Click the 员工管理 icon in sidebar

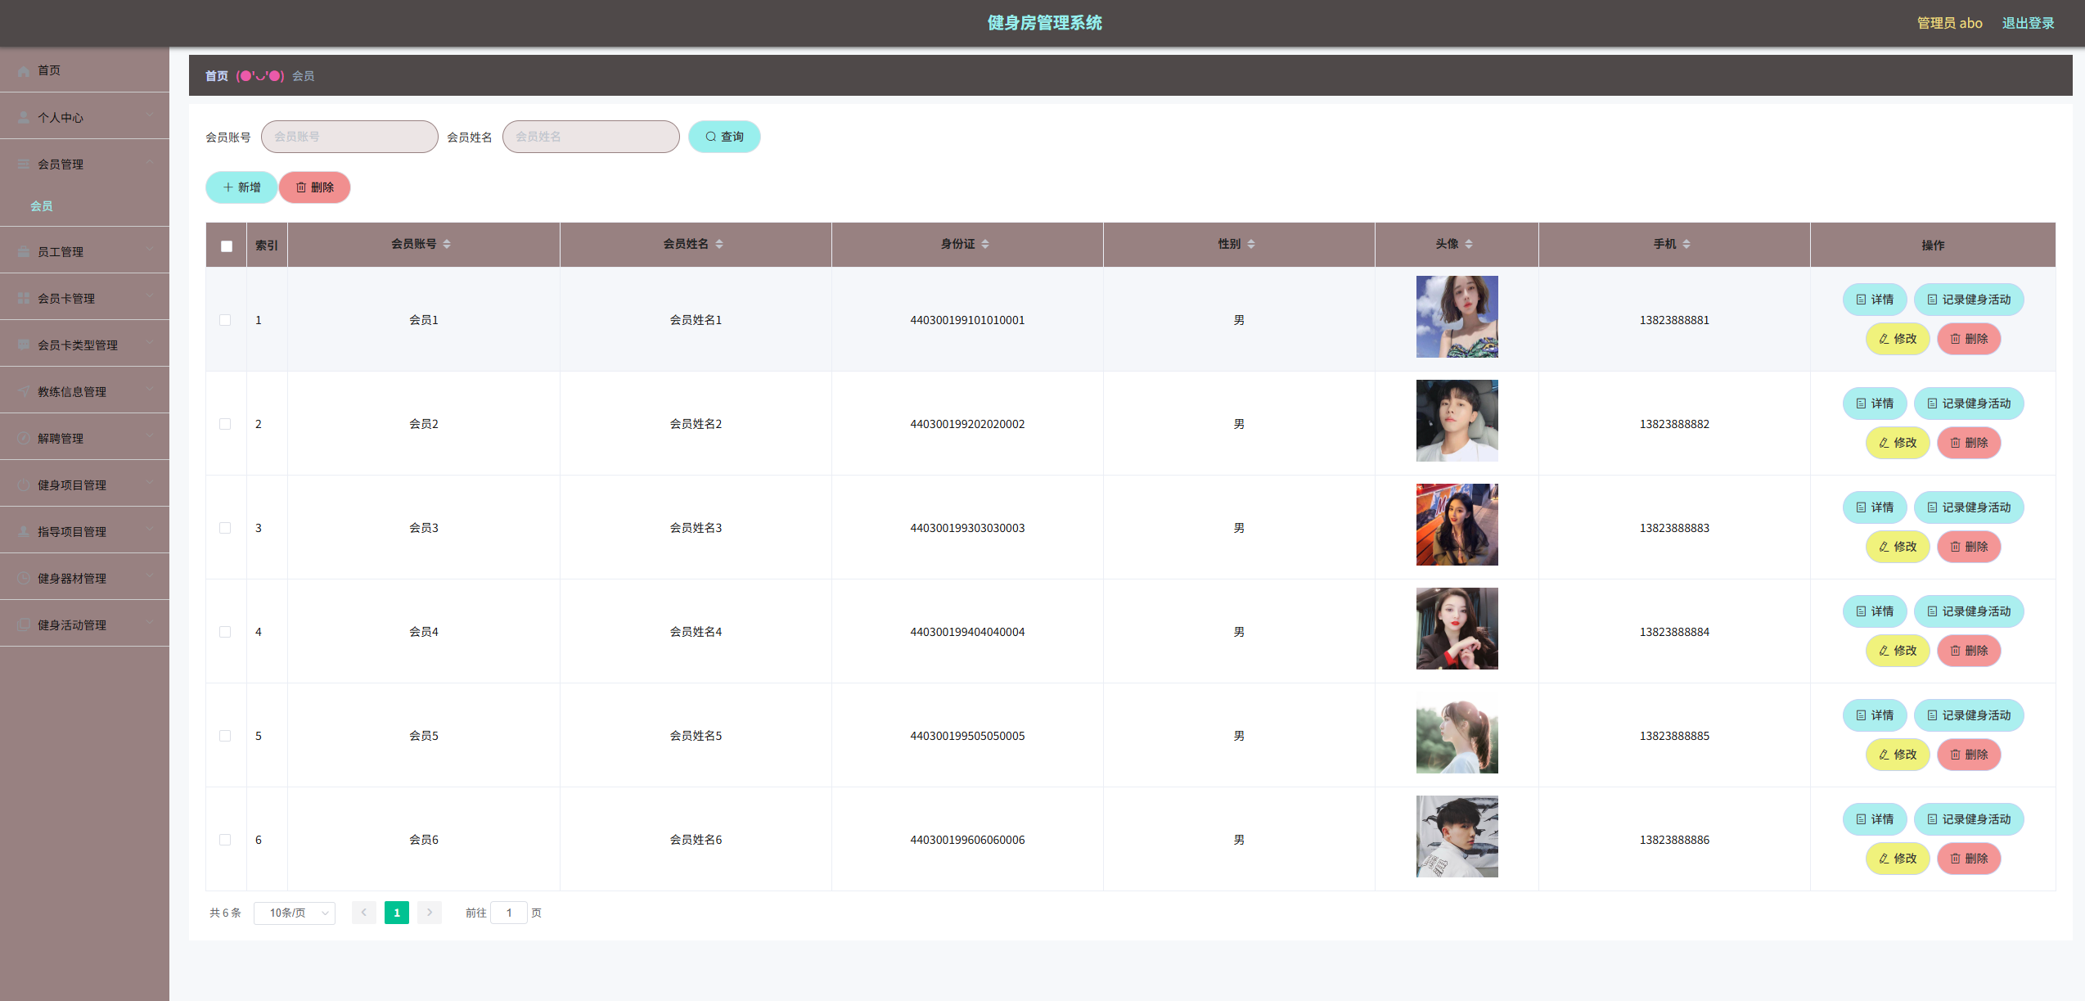(24, 252)
